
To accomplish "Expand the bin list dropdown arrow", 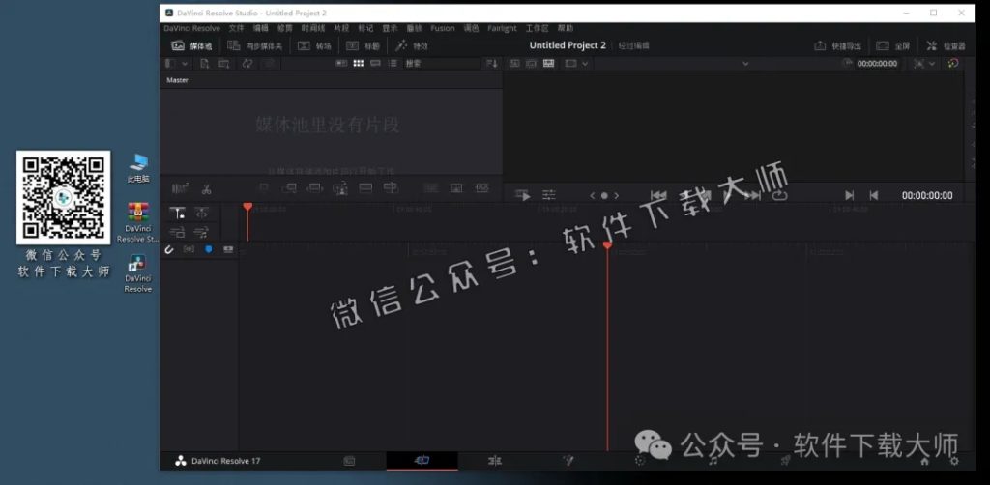I will pyautogui.click(x=185, y=64).
